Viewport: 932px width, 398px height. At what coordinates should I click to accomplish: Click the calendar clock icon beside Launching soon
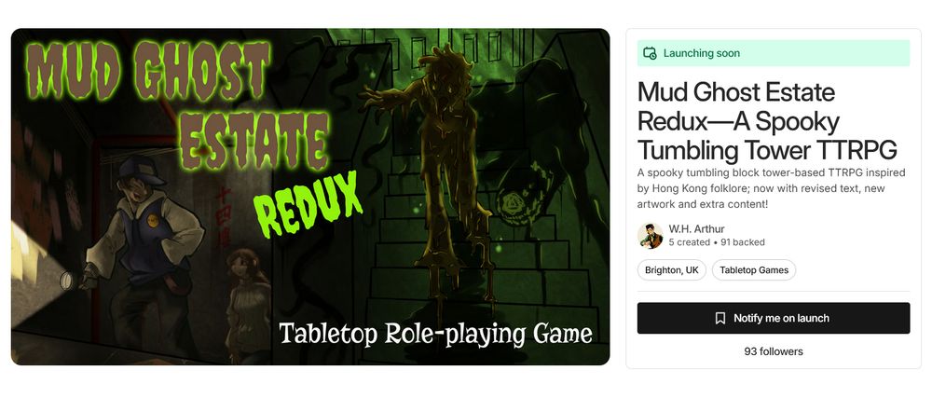tap(651, 53)
